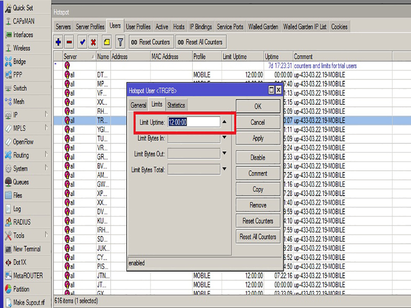Expand System submenu
Image resolution: width=411 pixels, height=308 pixels.
coord(46,168)
